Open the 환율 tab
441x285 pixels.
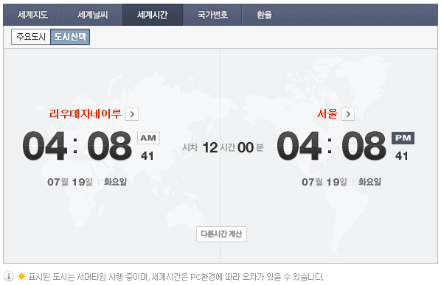pyautogui.click(x=264, y=15)
